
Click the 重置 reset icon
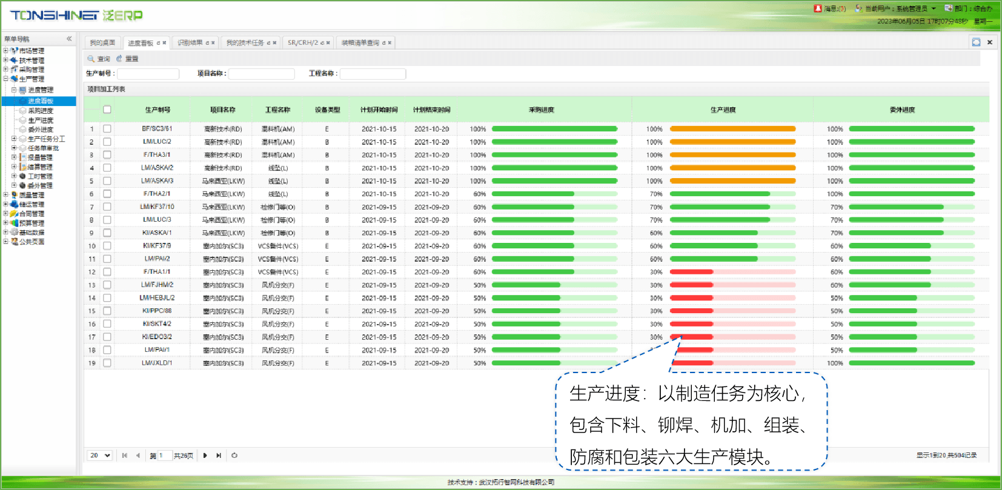pyautogui.click(x=119, y=59)
